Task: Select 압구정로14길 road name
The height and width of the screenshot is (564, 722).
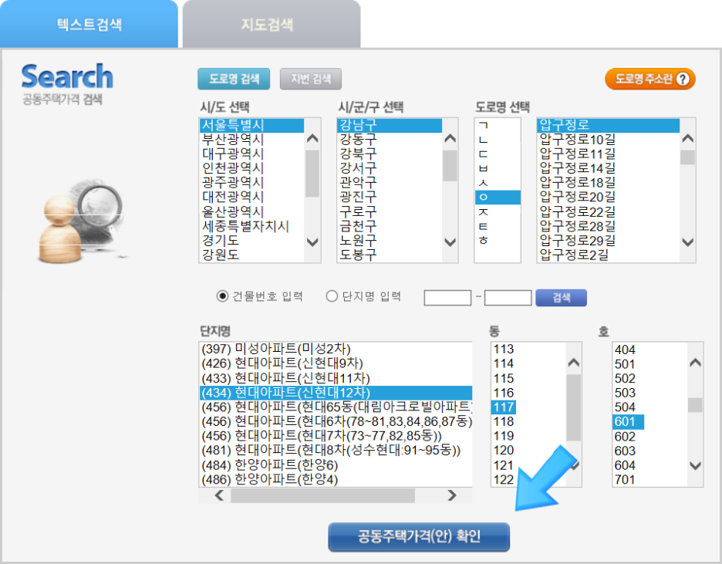Action: pos(609,168)
